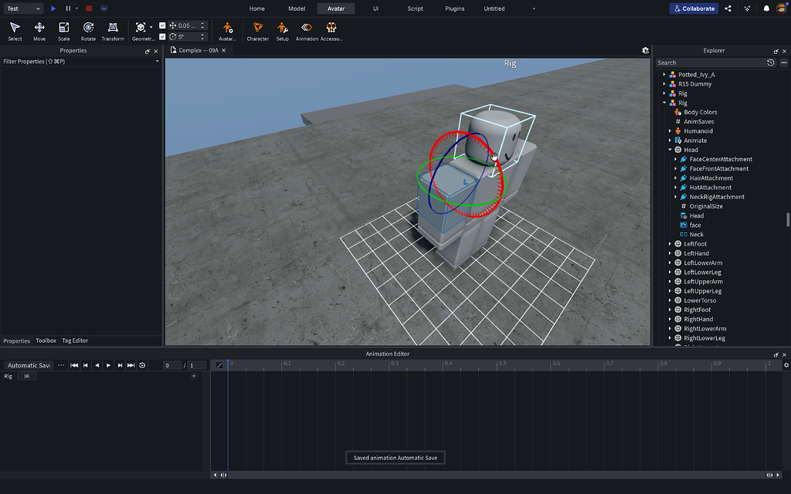791x494 pixels.
Task: Open the share icon next to Collaborate
Action: (x=728, y=8)
